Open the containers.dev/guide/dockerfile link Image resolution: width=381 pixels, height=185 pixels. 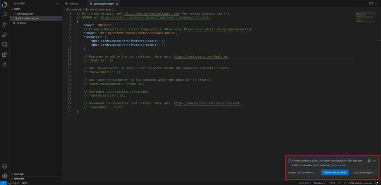tap(218, 29)
